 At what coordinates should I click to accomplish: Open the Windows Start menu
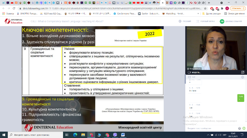coord(4,135)
